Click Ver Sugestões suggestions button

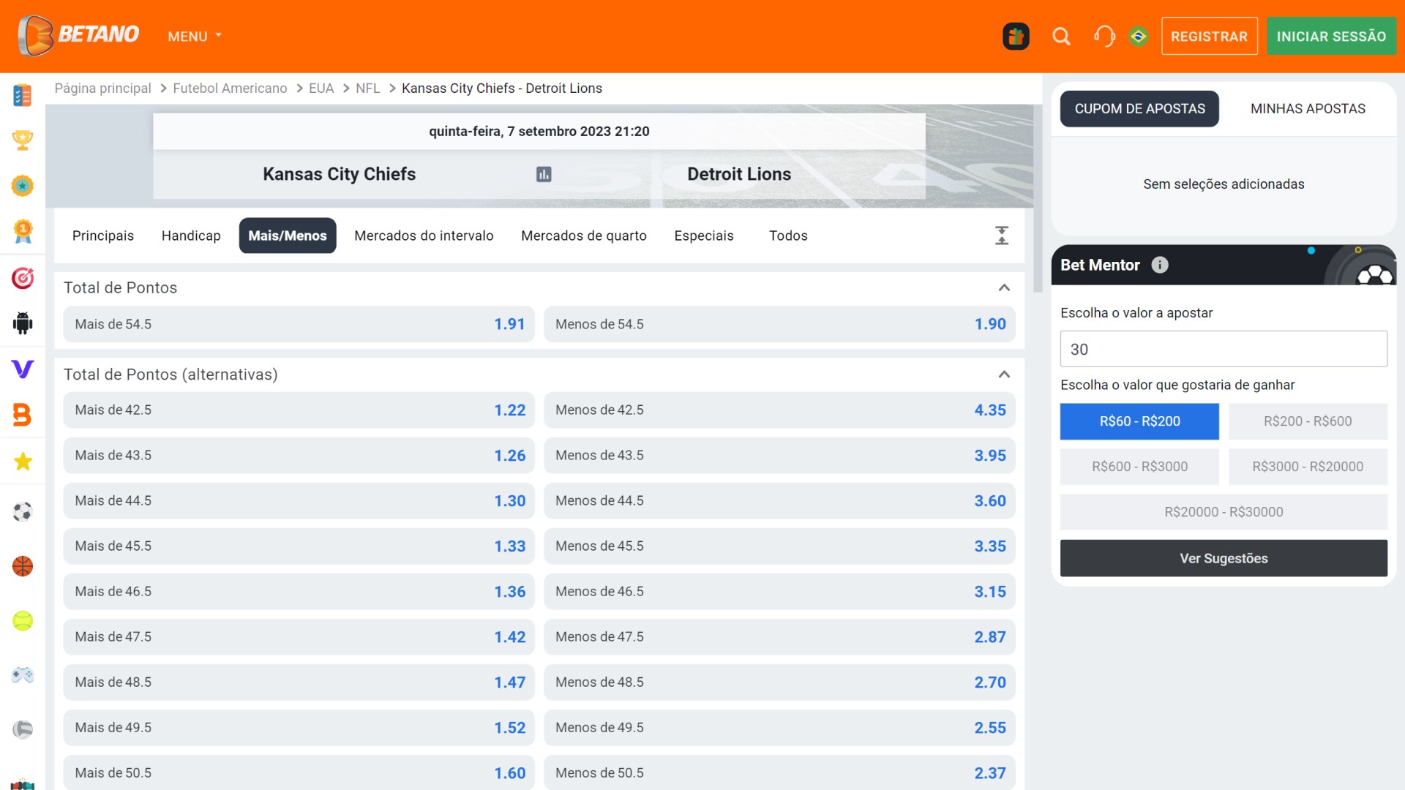point(1224,559)
